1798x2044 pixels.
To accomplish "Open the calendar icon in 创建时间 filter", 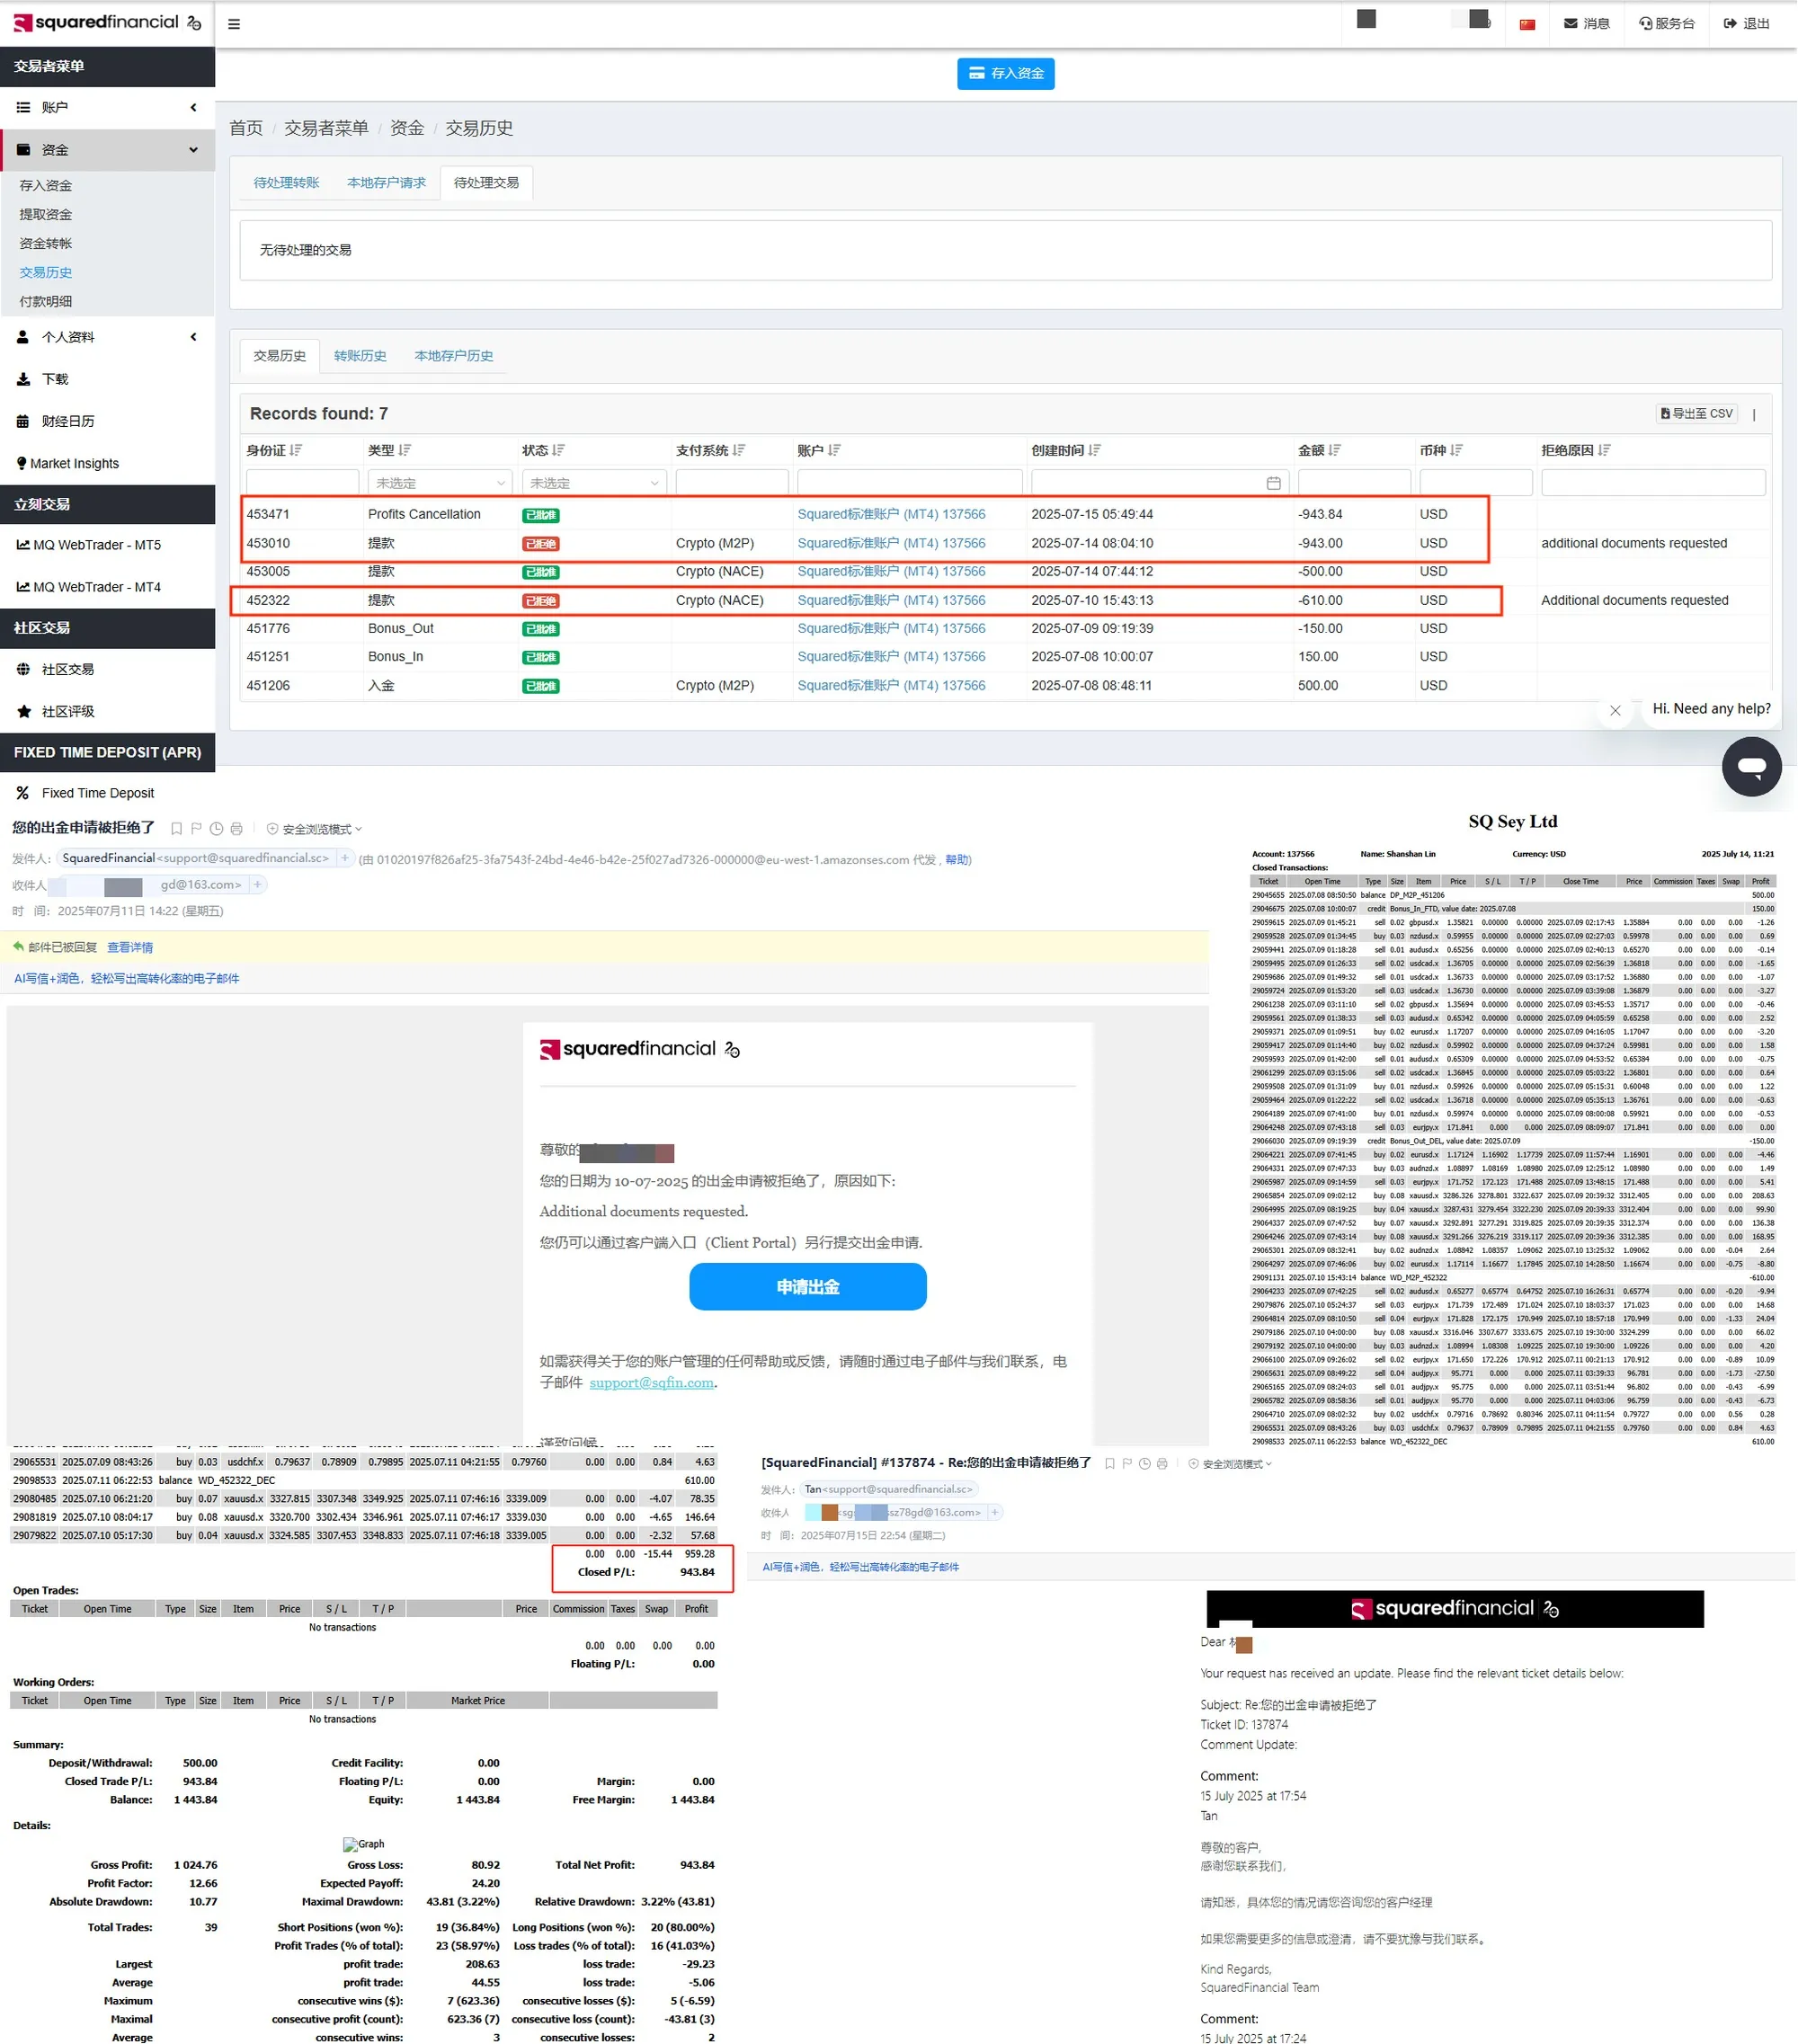I will (1273, 483).
